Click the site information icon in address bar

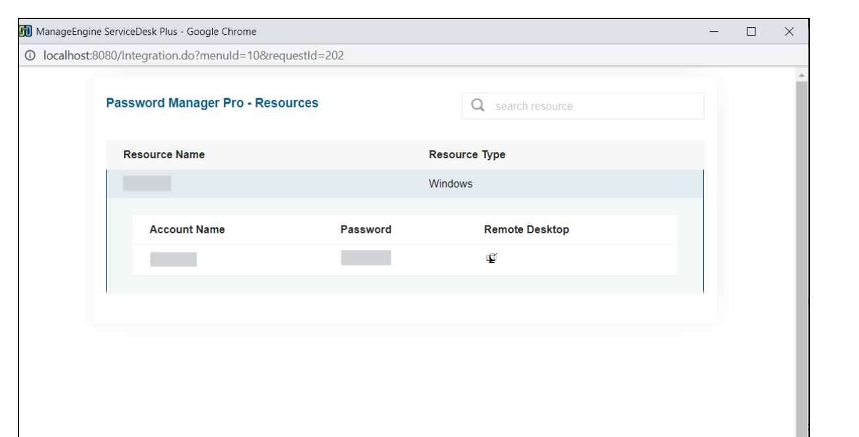point(30,56)
